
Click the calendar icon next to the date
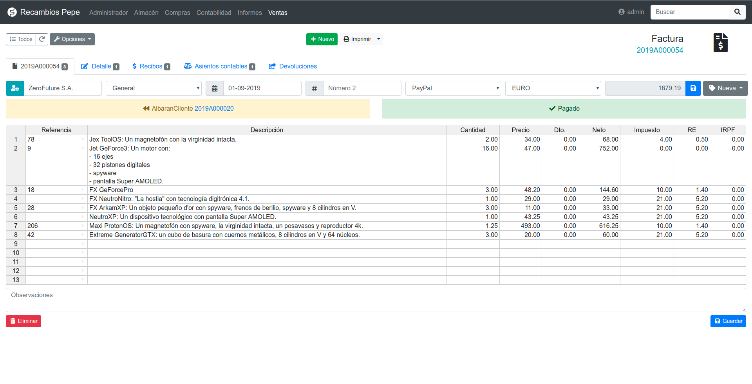tap(214, 88)
